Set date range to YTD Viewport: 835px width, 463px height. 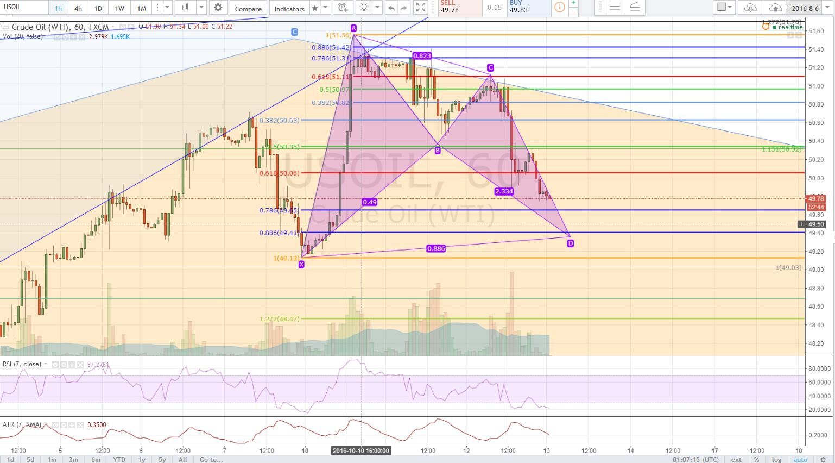pos(119,460)
